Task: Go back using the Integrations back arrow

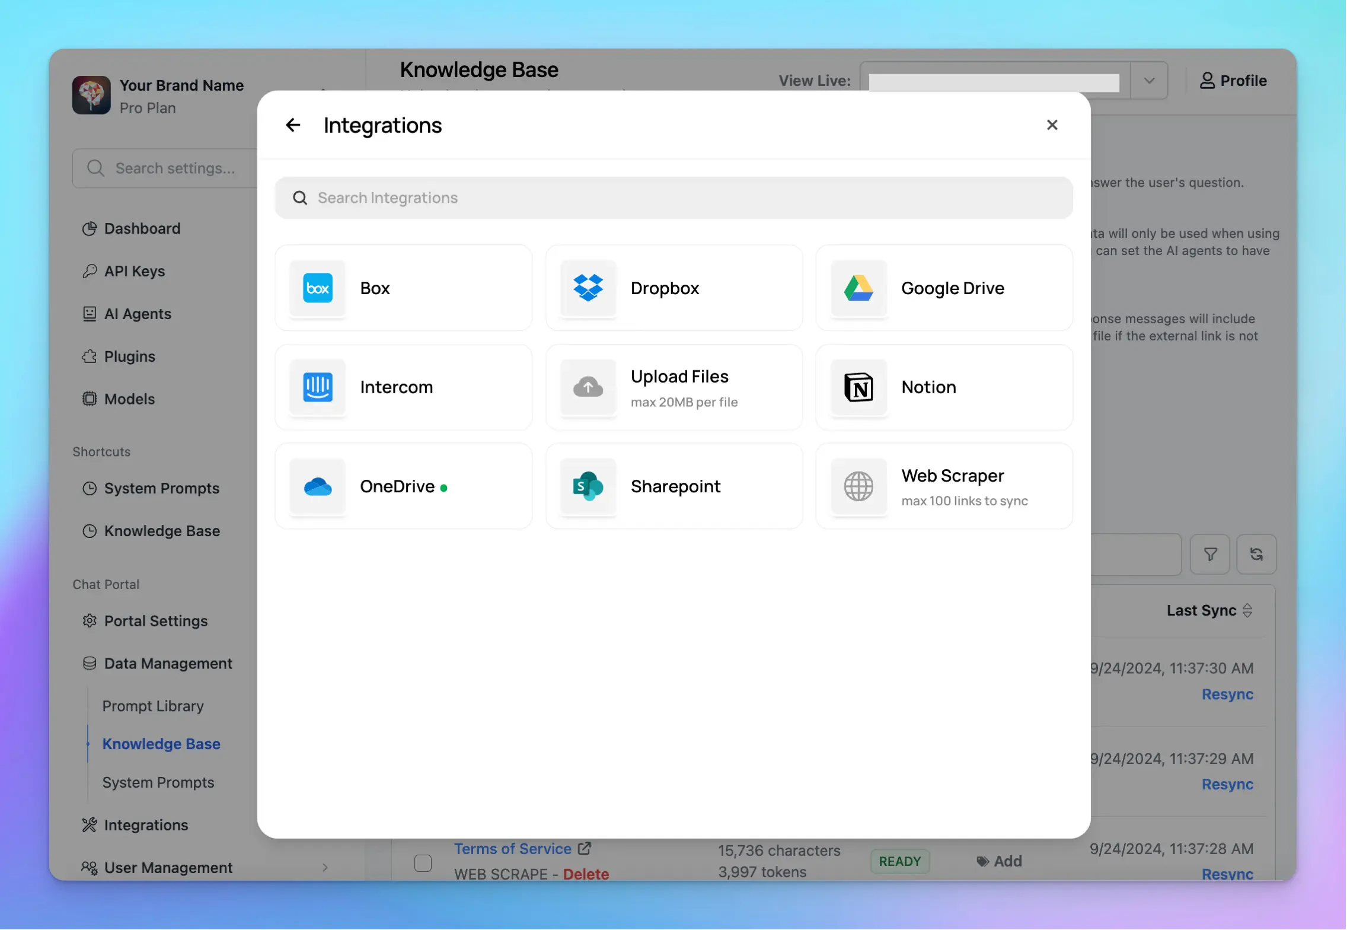Action: (x=293, y=125)
